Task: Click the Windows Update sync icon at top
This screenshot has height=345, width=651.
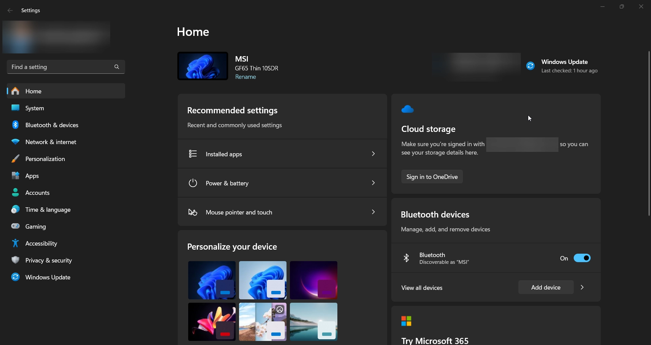Action: click(x=531, y=66)
